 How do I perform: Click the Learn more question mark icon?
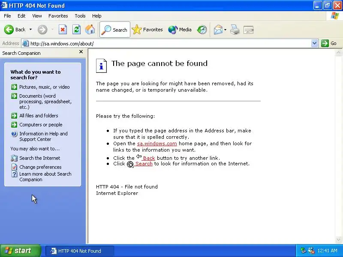(x=14, y=174)
